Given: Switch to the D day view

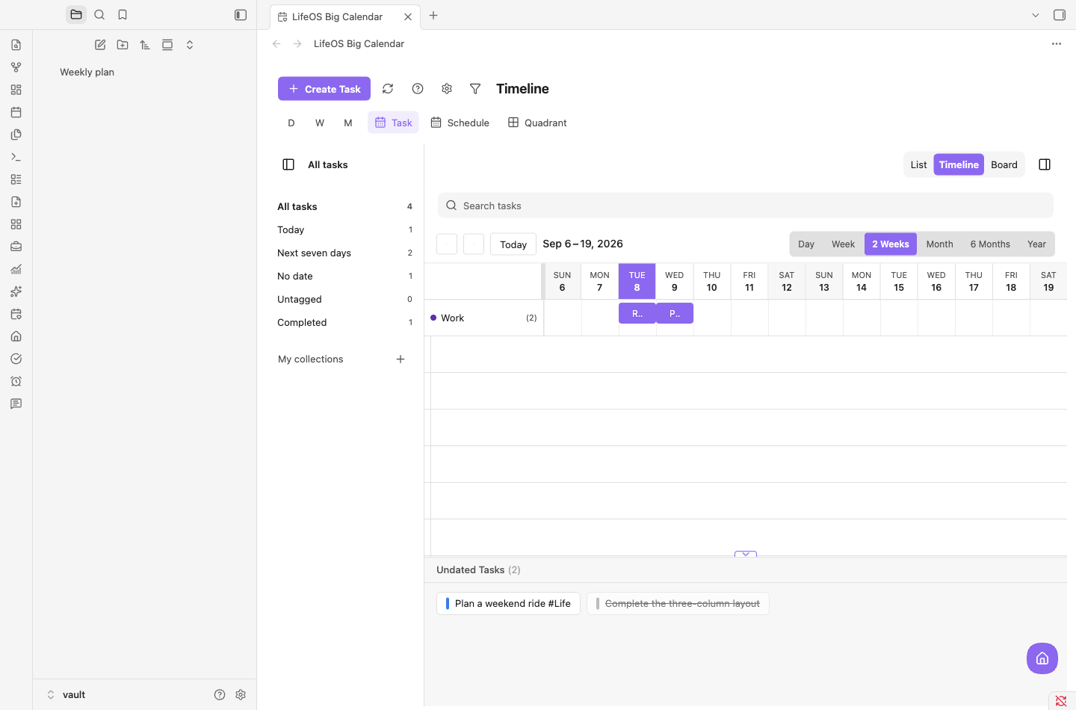Looking at the screenshot, I should (291, 123).
